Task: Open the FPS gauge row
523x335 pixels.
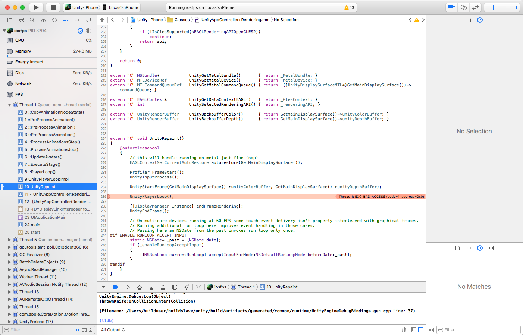Action: [x=48, y=94]
